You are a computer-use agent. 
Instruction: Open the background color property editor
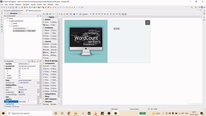38,83
